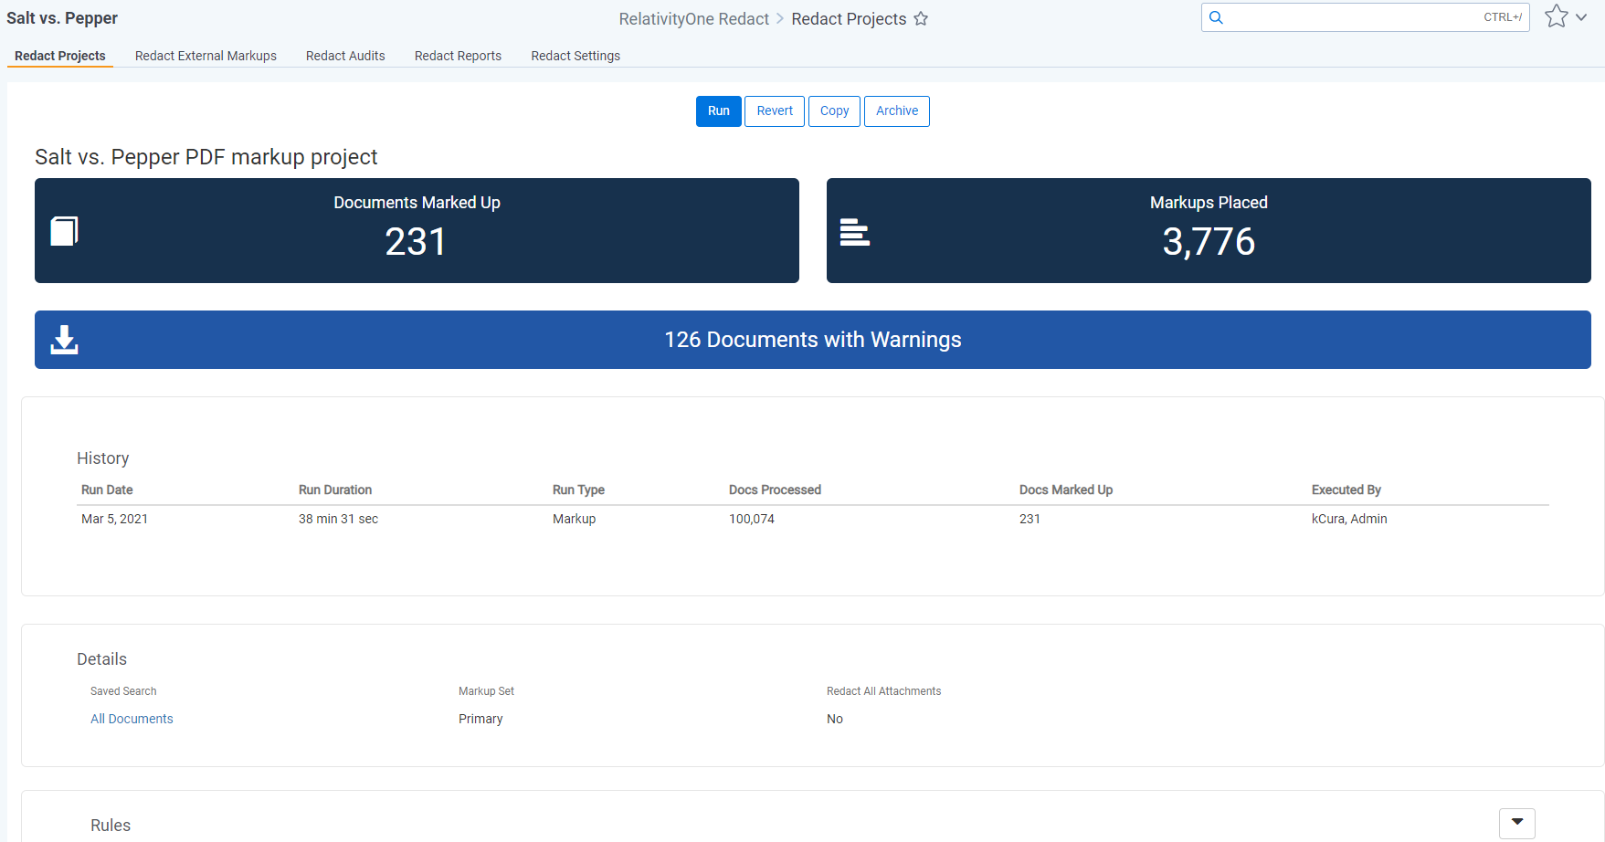Open the Redact Settings tab
This screenshot has height=842, width=1605.
575,56
